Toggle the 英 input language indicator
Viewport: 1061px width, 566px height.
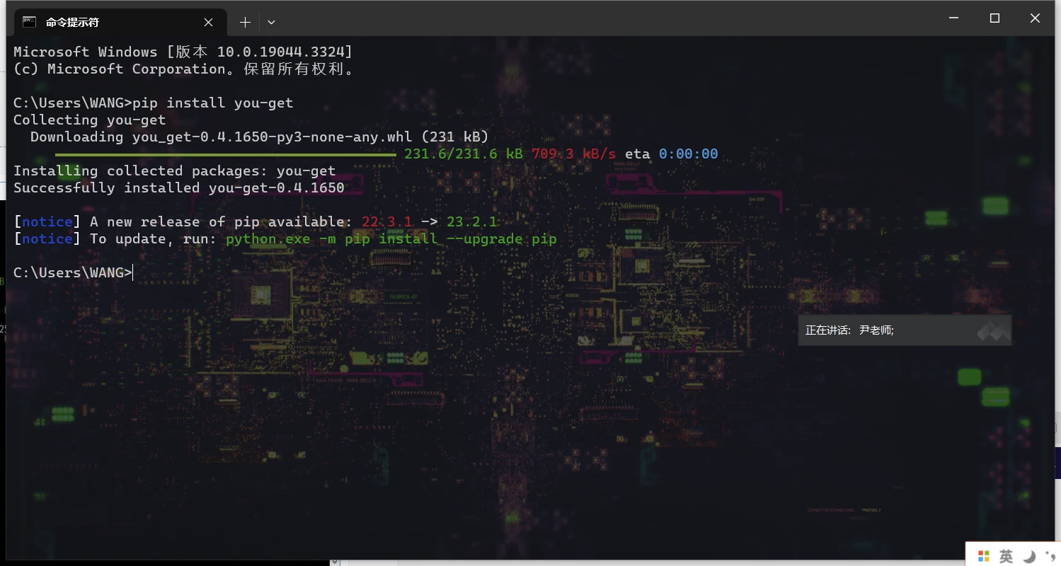click(1006, 556)
